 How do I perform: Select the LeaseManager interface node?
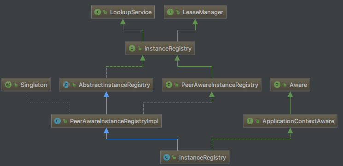tap(195, 12)
